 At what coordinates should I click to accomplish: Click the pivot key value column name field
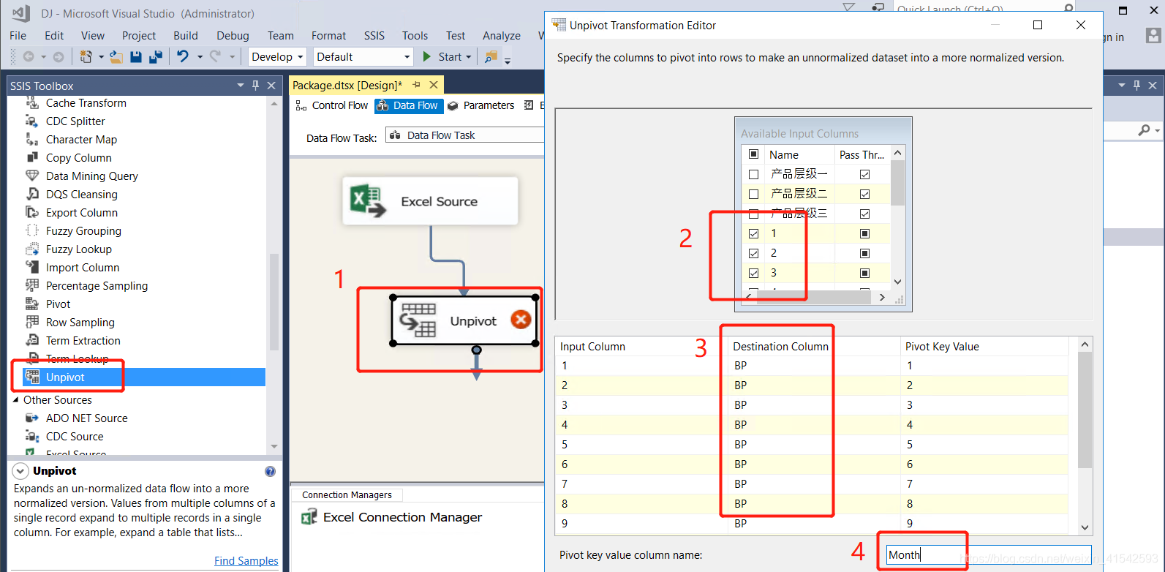coord(989,554)
